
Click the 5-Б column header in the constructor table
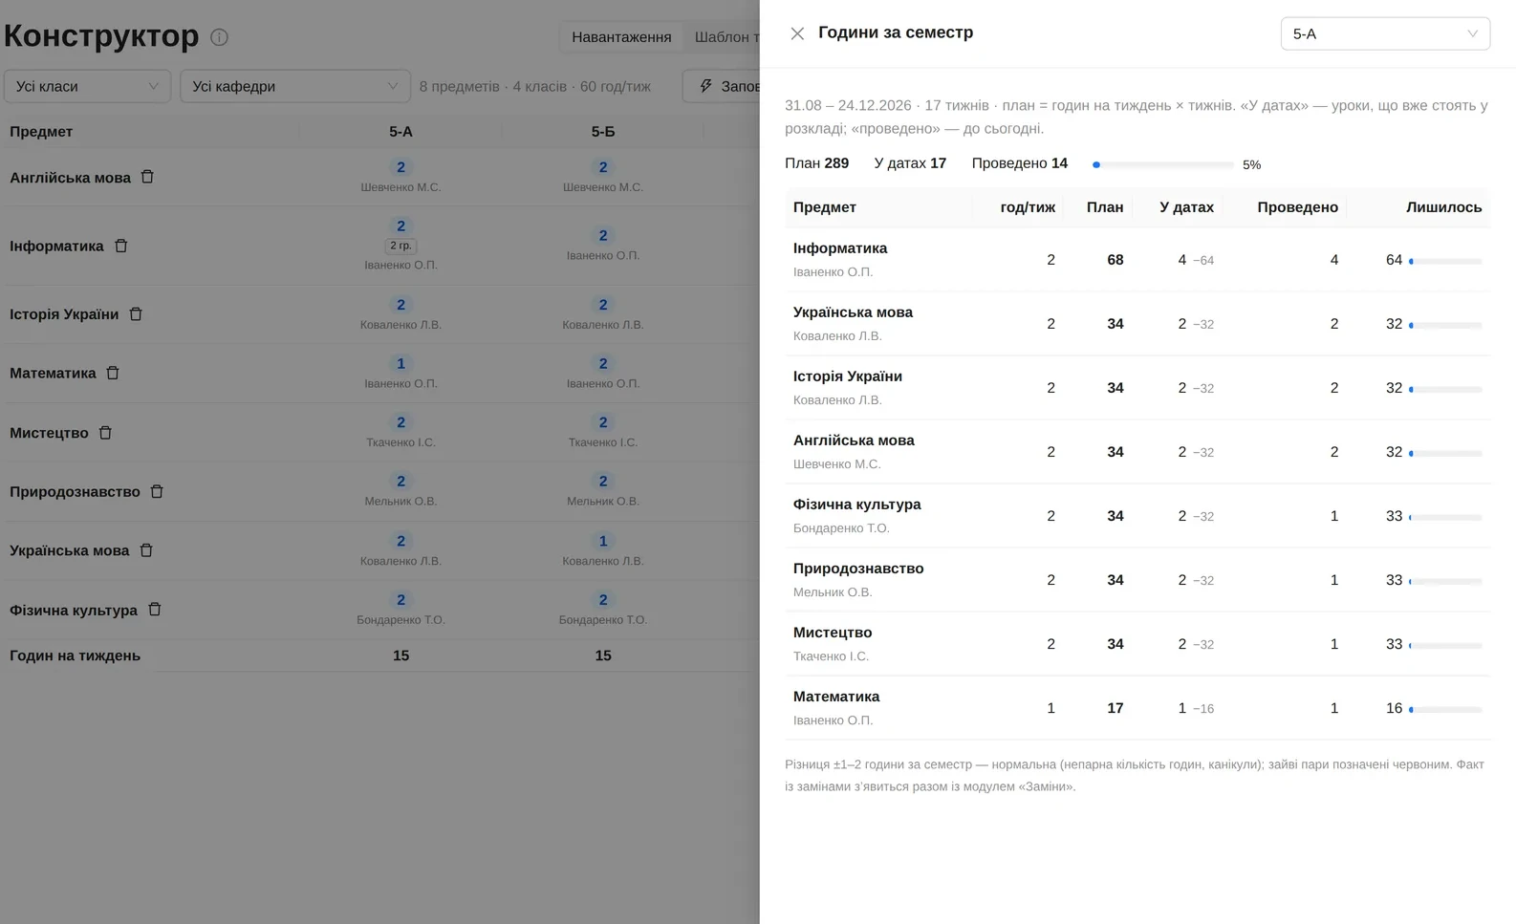pos(603,132)
